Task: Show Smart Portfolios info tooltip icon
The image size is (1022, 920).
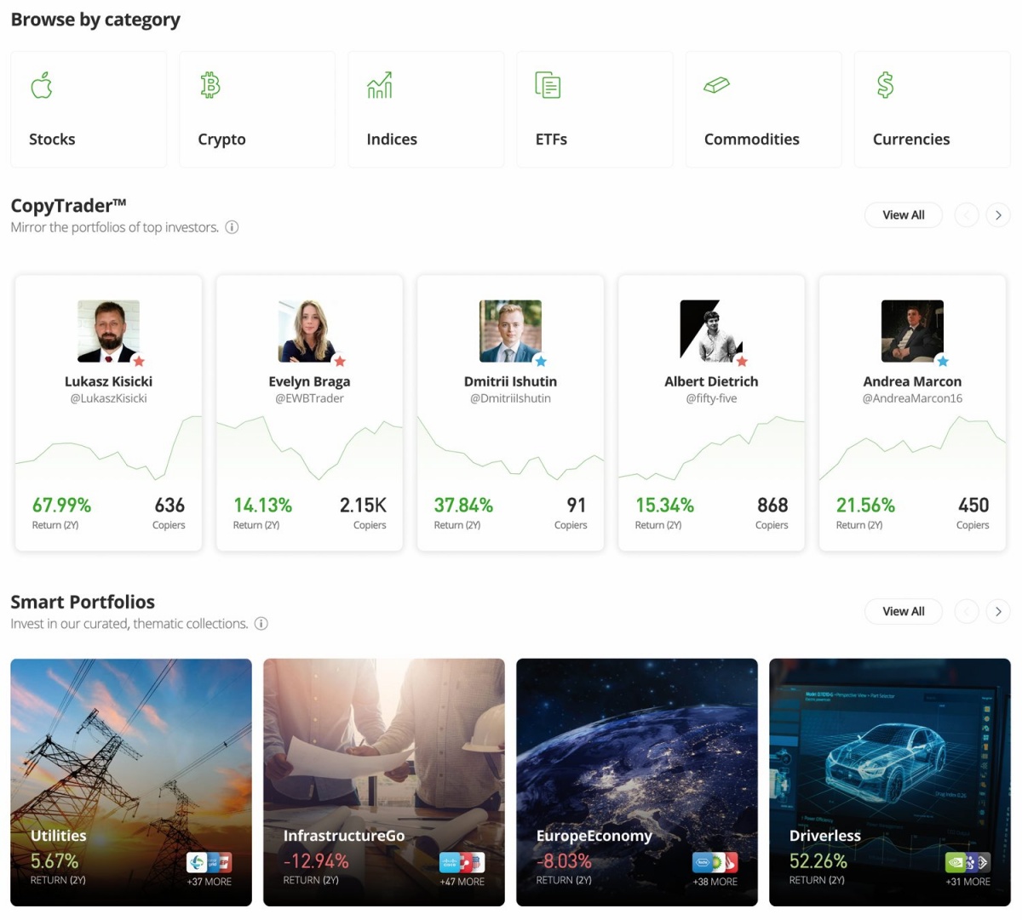Action: 261,624
